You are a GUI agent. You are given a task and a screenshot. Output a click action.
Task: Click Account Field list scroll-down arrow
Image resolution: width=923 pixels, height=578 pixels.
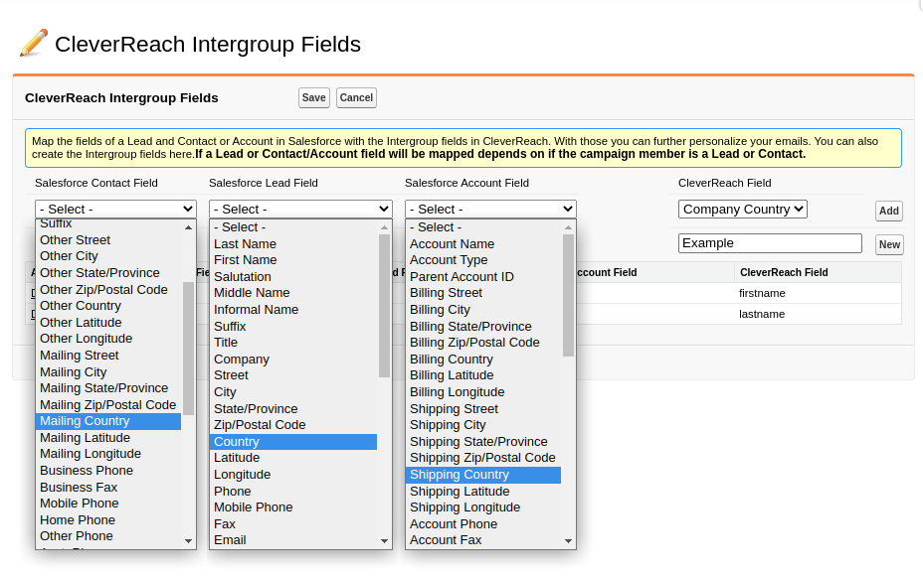pos(568,541)
